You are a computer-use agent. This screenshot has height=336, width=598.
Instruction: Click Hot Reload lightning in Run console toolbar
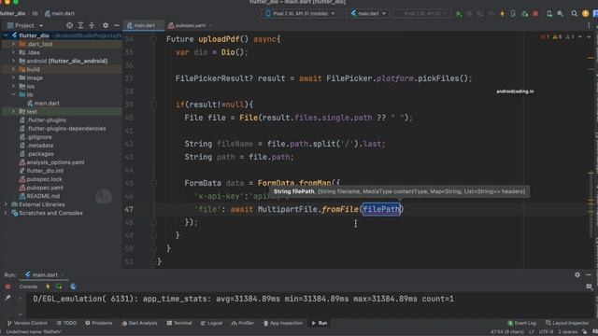pos(48,287)
